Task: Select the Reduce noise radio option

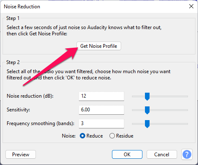Action: 91,136
